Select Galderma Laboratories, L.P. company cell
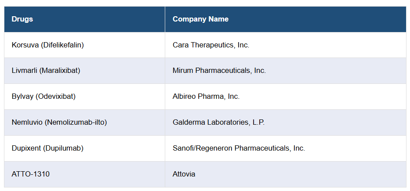Viewport: 410px width, 191px height. coord(218,122)
